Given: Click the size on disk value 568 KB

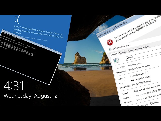Looking at the screenshot, I should pyautogui.click(x=141, y=83).
